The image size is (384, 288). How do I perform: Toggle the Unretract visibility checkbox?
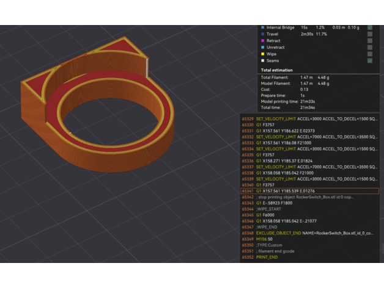(370, 48)
